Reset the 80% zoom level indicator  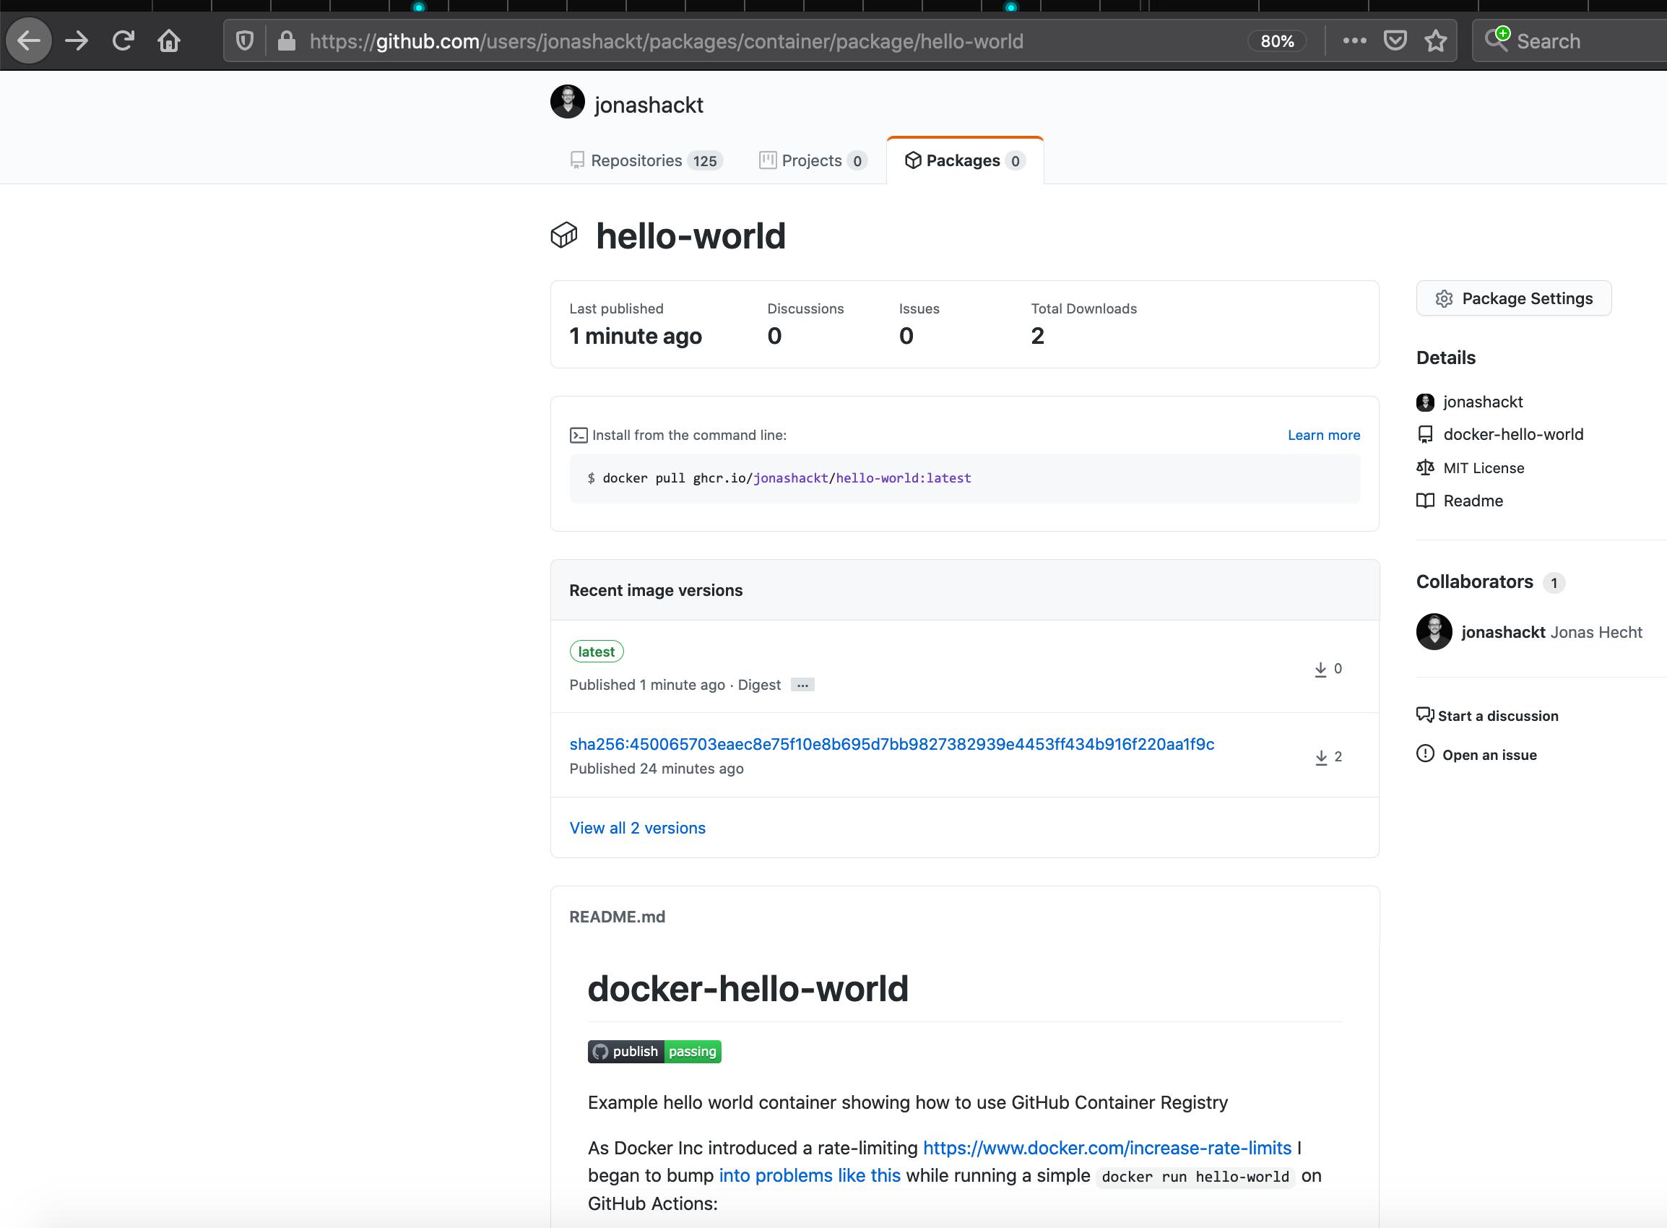(1276, 41)
